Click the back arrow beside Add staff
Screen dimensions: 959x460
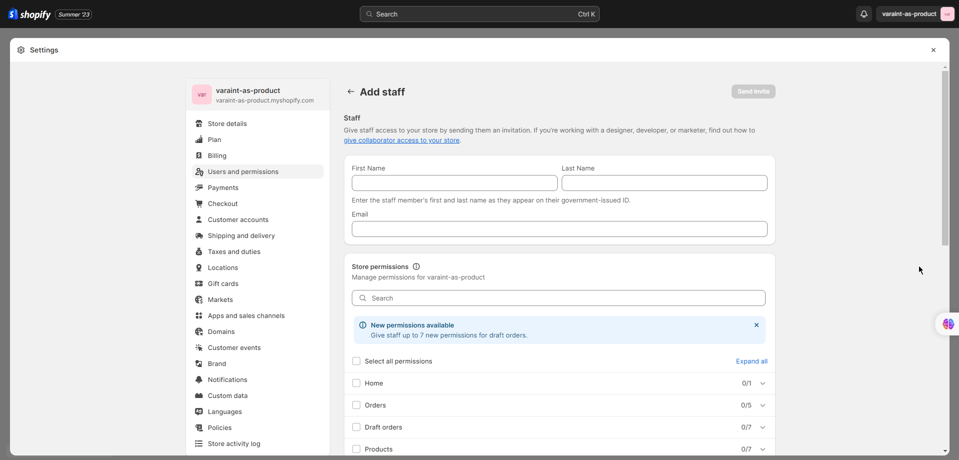click(351, 91)
